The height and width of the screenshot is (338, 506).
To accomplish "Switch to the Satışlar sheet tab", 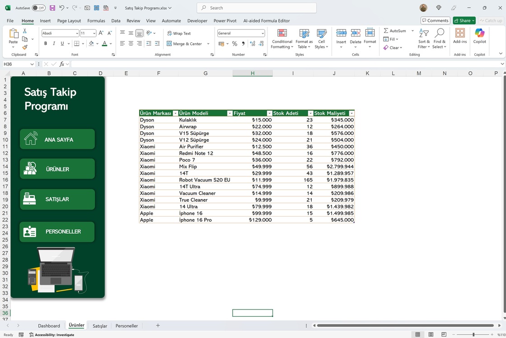I will [x=100, y=326].
